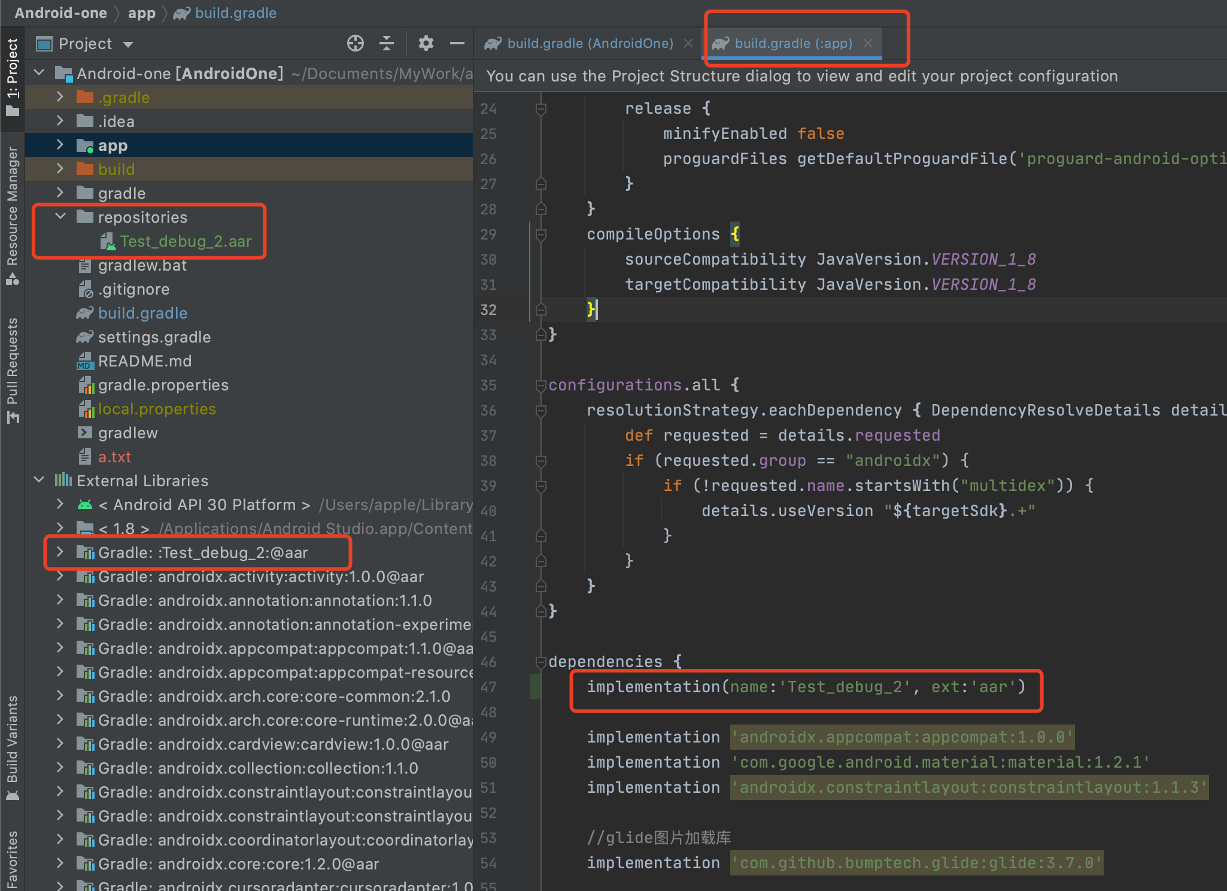Click line number 32 in gutter
The width and height of the screenshot is (1227, 891).
(x=488, y=310)
